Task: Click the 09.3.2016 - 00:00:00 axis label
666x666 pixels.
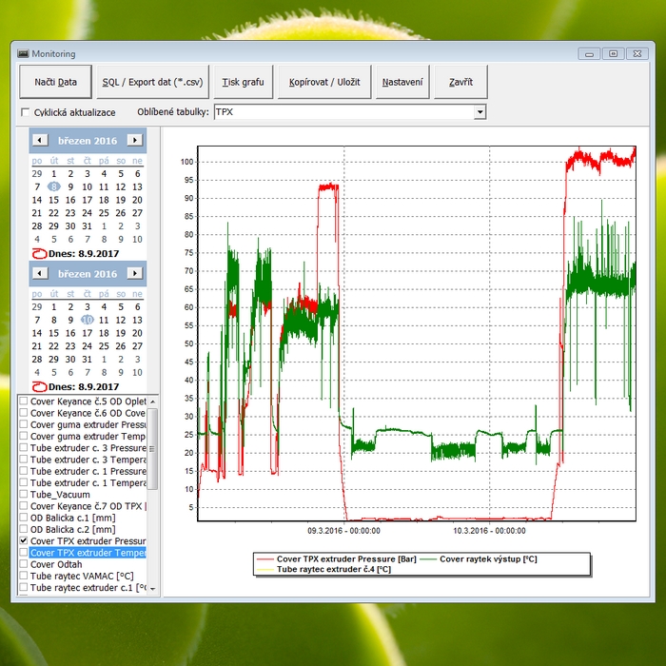Action: point(343,531)
